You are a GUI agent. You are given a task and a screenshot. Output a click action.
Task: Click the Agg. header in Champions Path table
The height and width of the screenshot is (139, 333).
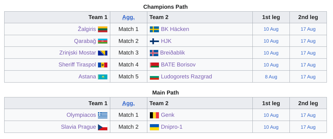128,17
